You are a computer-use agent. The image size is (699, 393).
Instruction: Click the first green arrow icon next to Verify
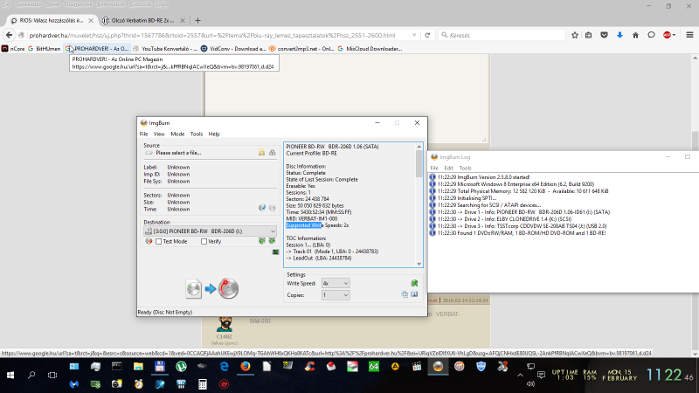(261, 241)
